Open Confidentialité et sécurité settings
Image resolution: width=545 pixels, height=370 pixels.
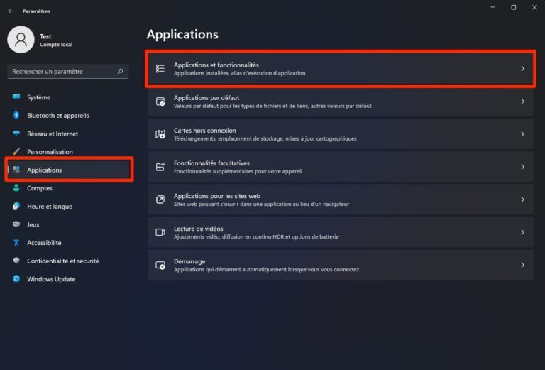(62, 261)
